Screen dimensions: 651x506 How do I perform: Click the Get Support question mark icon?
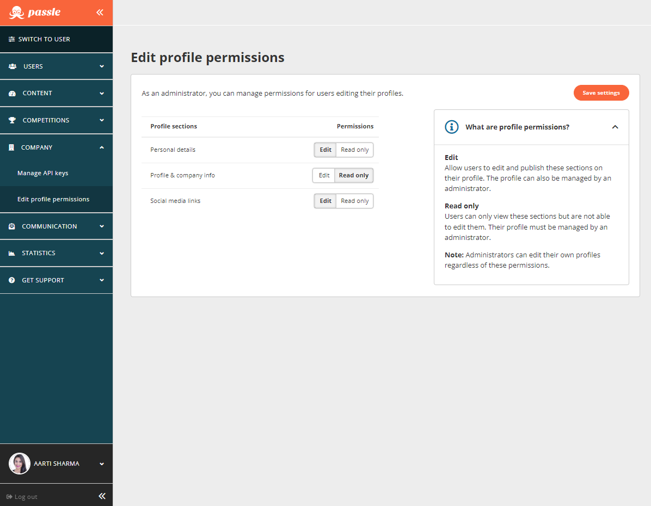tap(11, 280)
